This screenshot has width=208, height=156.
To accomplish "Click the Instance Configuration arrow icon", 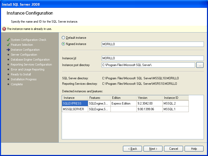I will pos(8,50).
